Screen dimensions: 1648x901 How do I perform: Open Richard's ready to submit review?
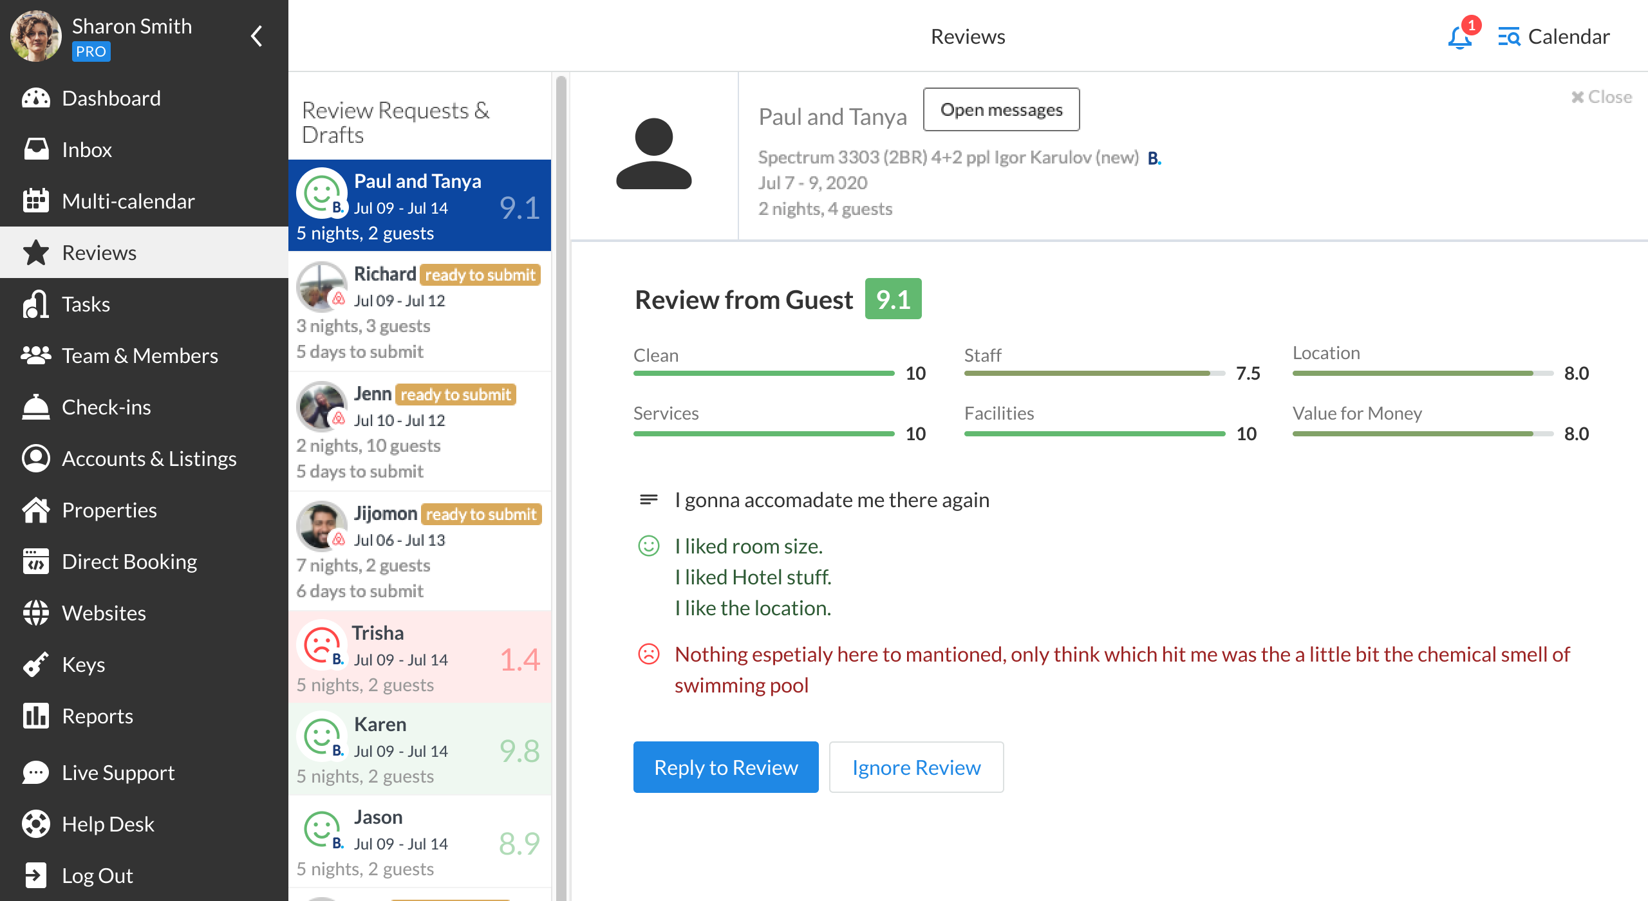pyautogui.click(x=420, y=311)
